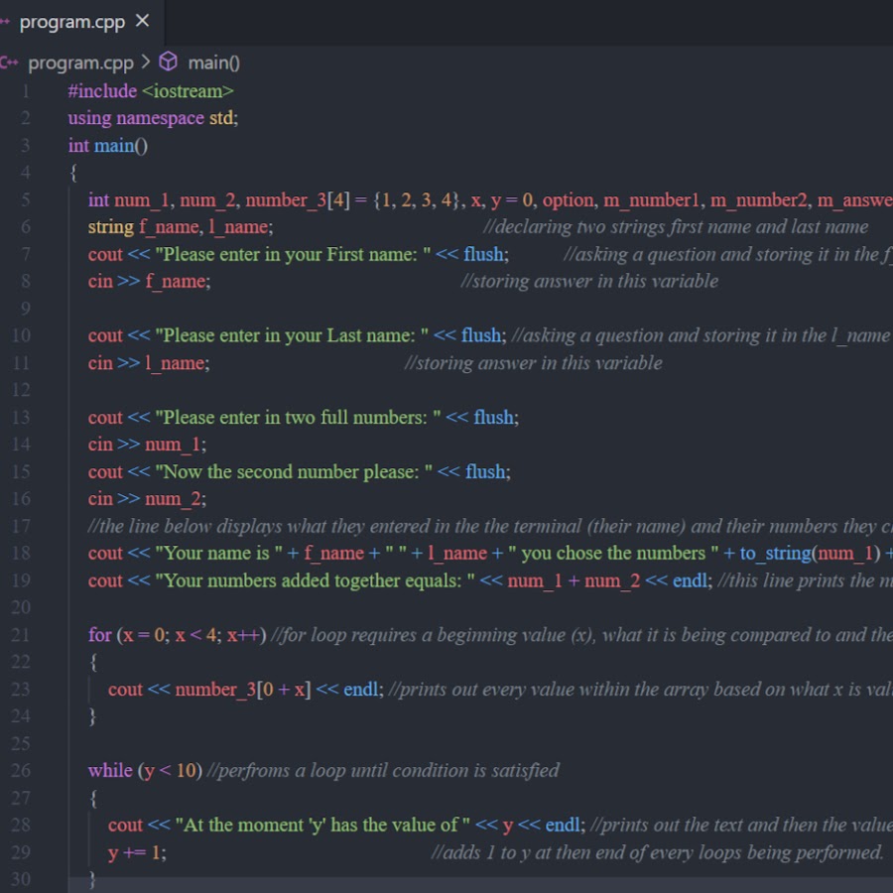Select the program.cpp tab
Screen dimensions: 893x893
74,20
